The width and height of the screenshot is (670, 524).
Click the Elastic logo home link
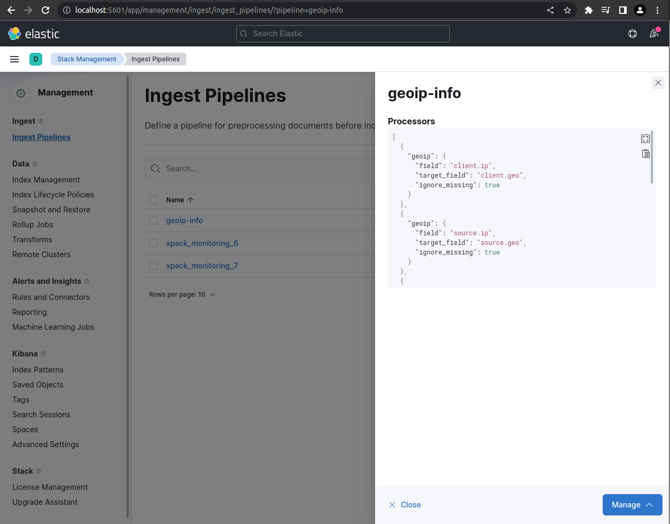pos(34,34)
